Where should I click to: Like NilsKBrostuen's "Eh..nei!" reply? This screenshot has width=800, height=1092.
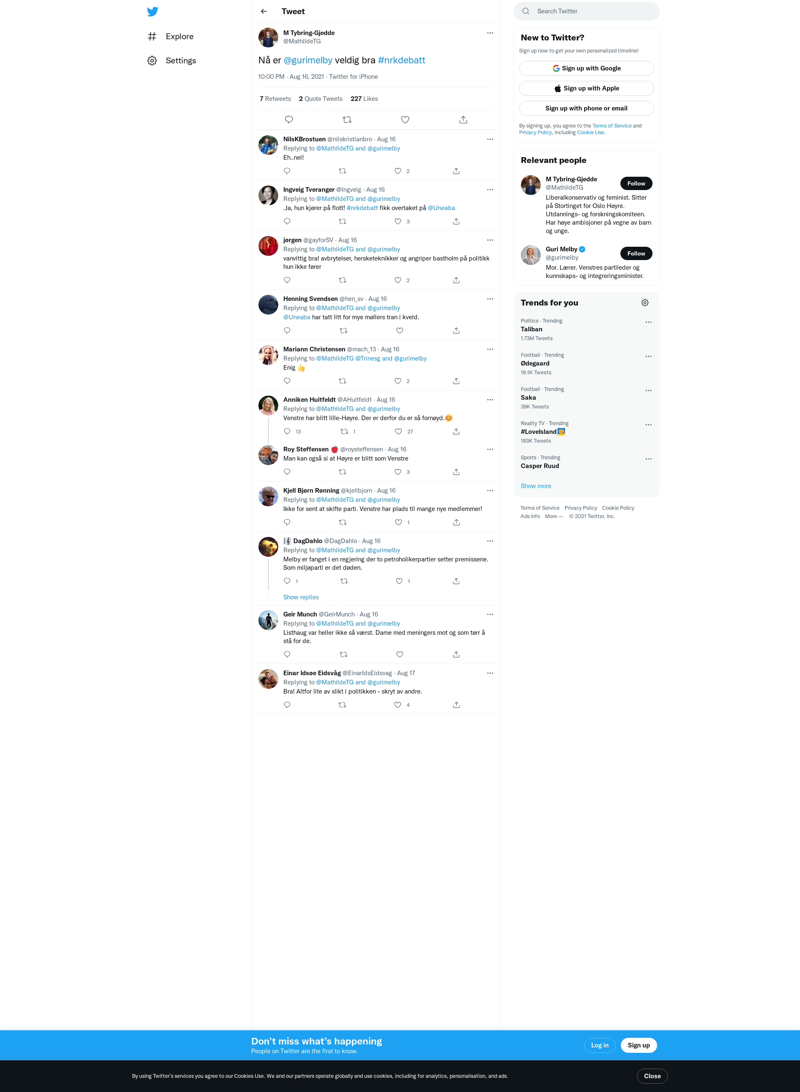click(398, 171)
